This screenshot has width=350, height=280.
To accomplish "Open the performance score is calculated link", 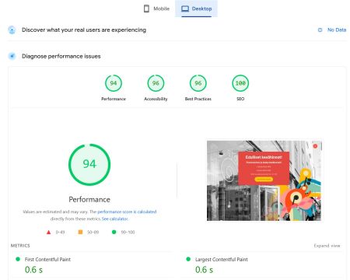I will click(x=127, y=212).
